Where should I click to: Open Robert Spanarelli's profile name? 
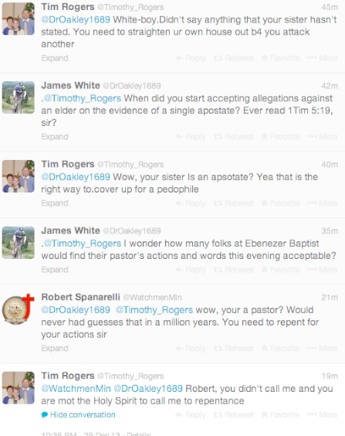[81, 298]
